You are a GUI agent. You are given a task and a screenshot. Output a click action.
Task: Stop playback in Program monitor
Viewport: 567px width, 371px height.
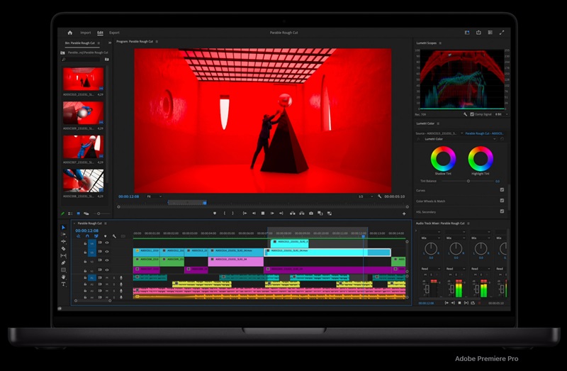pyautogui.click(x=263, y=214)
